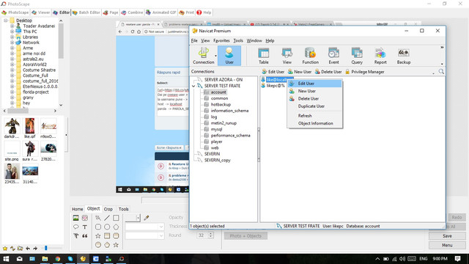Collapse the Desktop root in PhotoScape
469x264 pixels.
coord(6,21)
